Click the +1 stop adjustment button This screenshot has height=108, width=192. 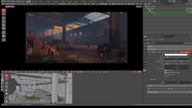pos(188,61)
